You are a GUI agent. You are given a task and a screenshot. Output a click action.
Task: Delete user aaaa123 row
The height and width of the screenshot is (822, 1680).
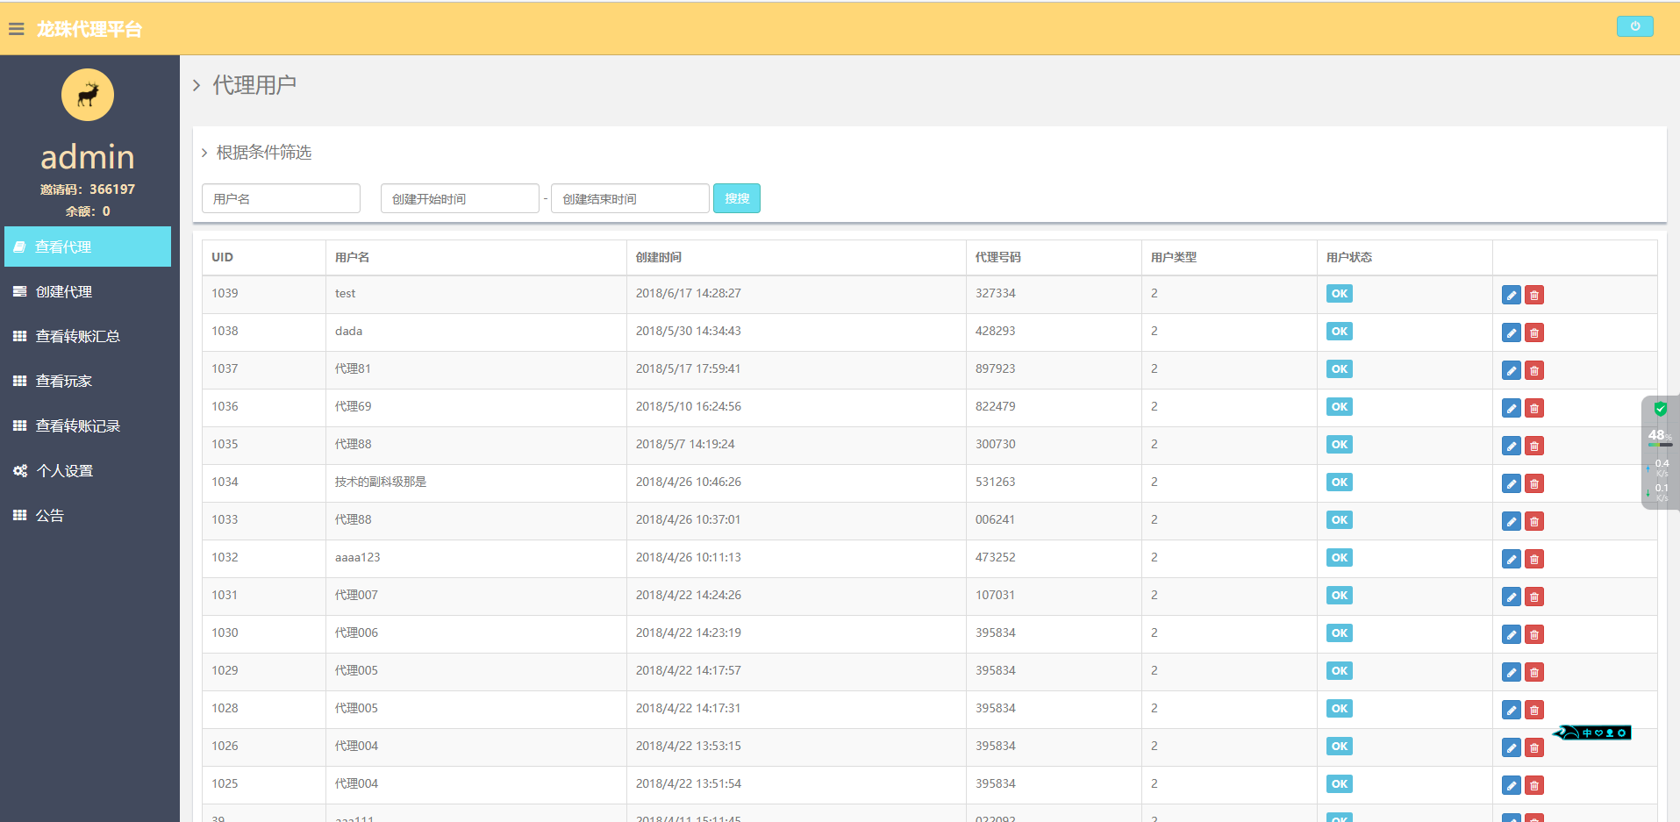tap(1534, 559)
